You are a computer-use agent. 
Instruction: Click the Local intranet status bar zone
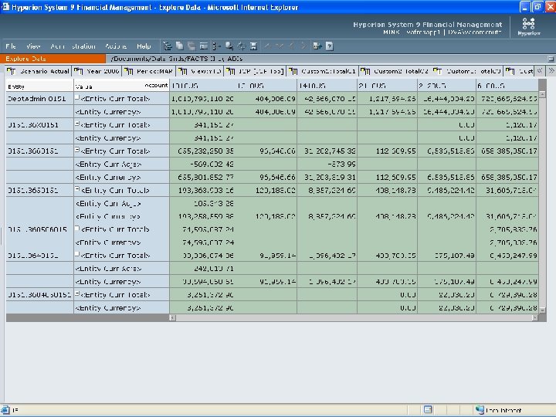498,410
